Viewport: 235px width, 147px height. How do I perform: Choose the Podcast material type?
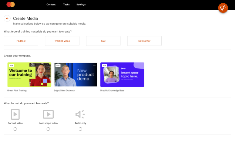pyautogui.click(x=21, y=41)
